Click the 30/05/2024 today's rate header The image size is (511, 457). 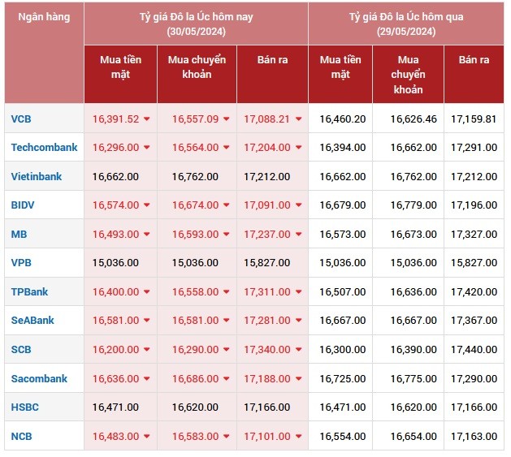click(196, 24)
